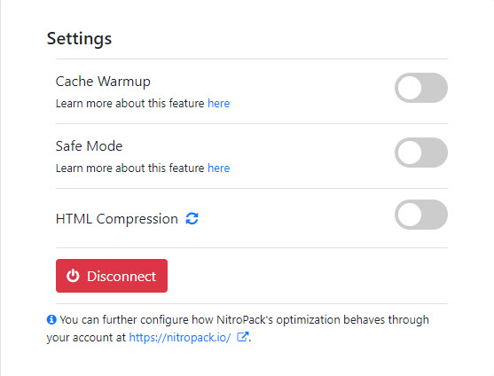Click 'Learn more about this feature' under Cache Warmup
494x376 pixels.
(129, 103)
